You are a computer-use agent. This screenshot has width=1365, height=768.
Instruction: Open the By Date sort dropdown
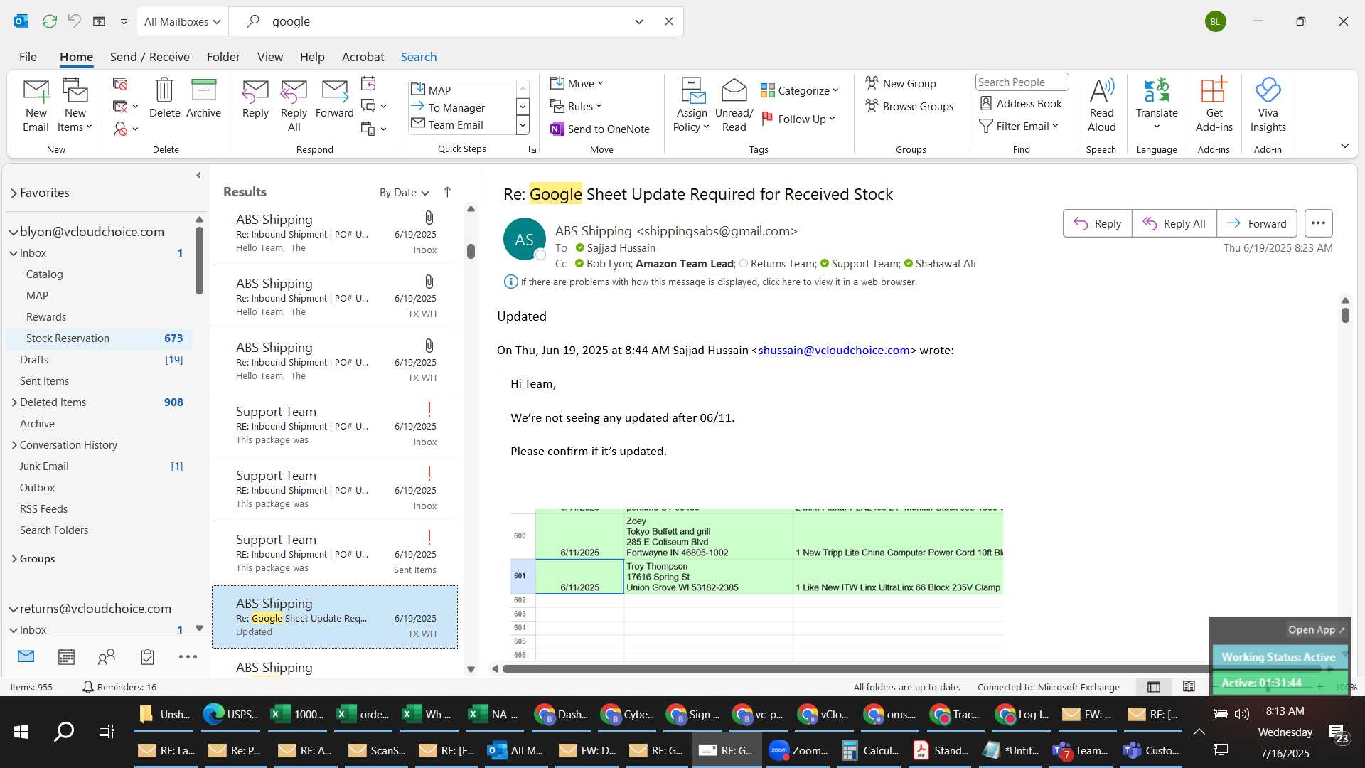(x=404, y=192)
